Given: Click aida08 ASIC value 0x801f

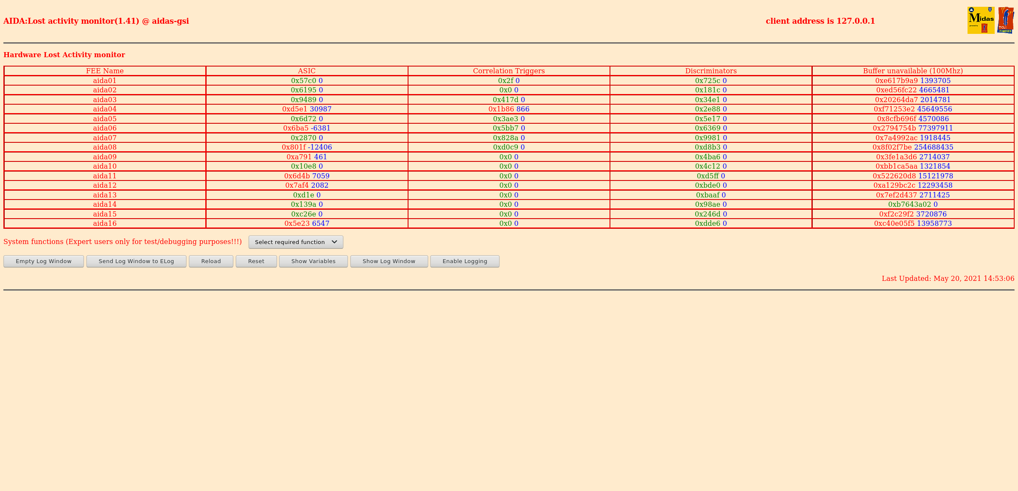Looking at the screenshot, I should click(x=294, y=147).
